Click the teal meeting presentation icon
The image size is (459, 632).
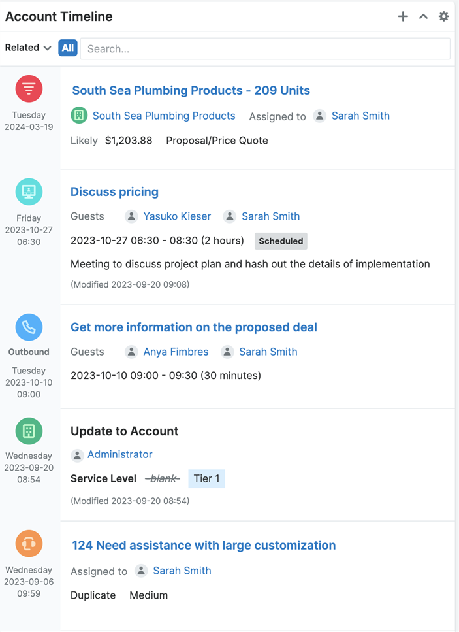(x=29, y=191)
